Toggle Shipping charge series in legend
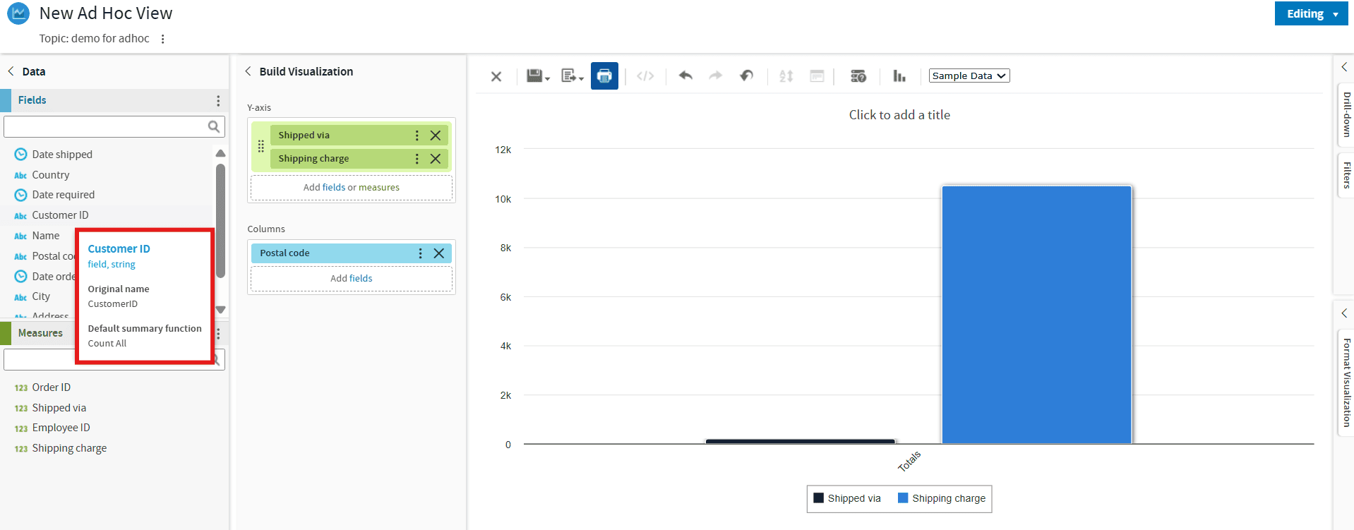Viewport: 1354px width, 530px height. [941, 498]
